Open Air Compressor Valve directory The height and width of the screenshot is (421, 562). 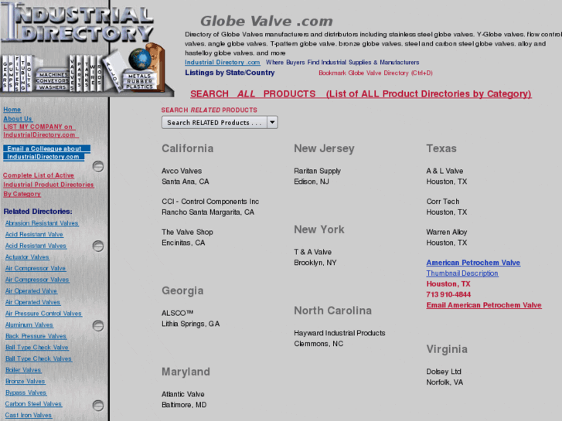coord(36,268)
